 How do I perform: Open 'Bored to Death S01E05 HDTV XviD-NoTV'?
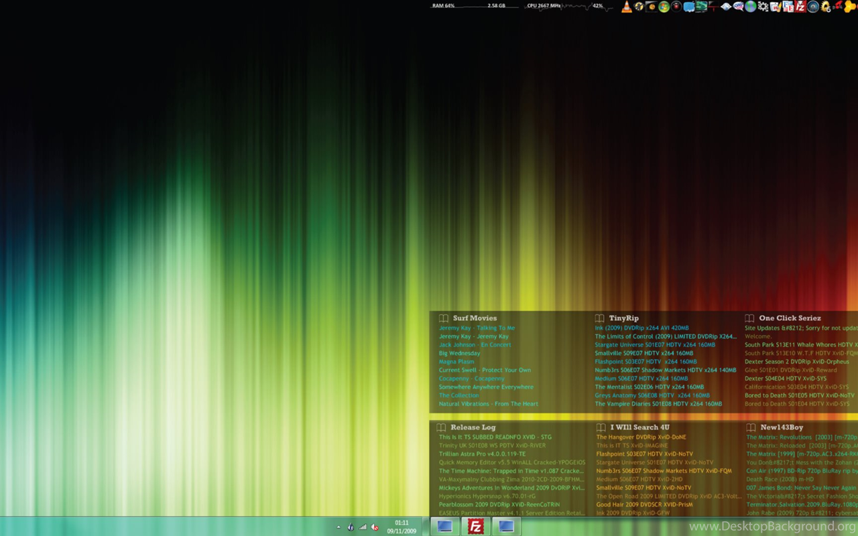point(800,395)
